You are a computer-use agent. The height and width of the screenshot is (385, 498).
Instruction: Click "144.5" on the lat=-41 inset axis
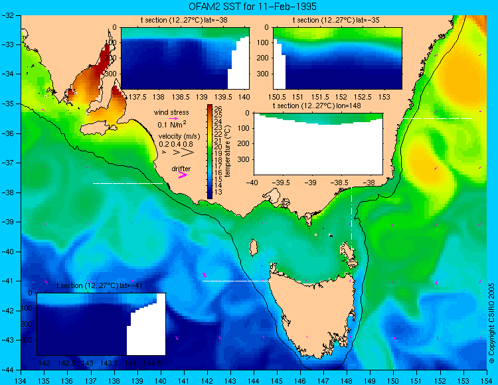point(152,363)
